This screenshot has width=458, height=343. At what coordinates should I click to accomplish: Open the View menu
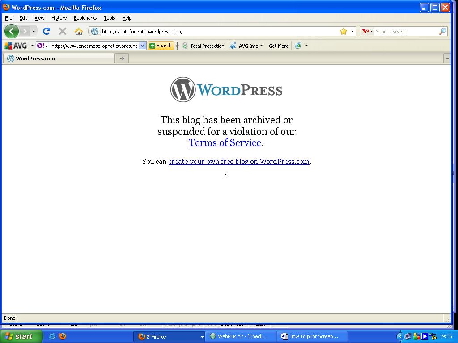pos(39,18)
